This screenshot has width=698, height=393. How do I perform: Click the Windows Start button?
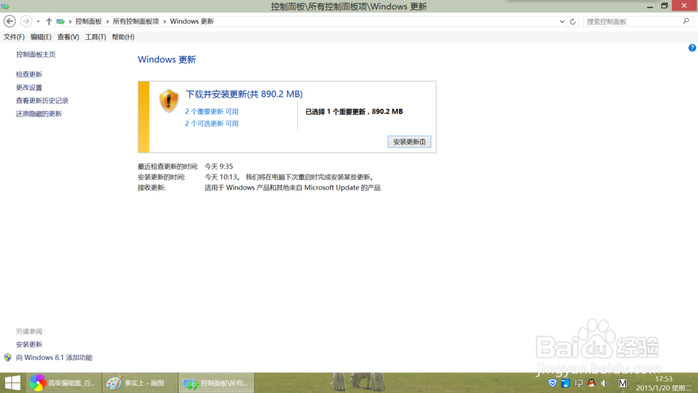pos(13,383)
